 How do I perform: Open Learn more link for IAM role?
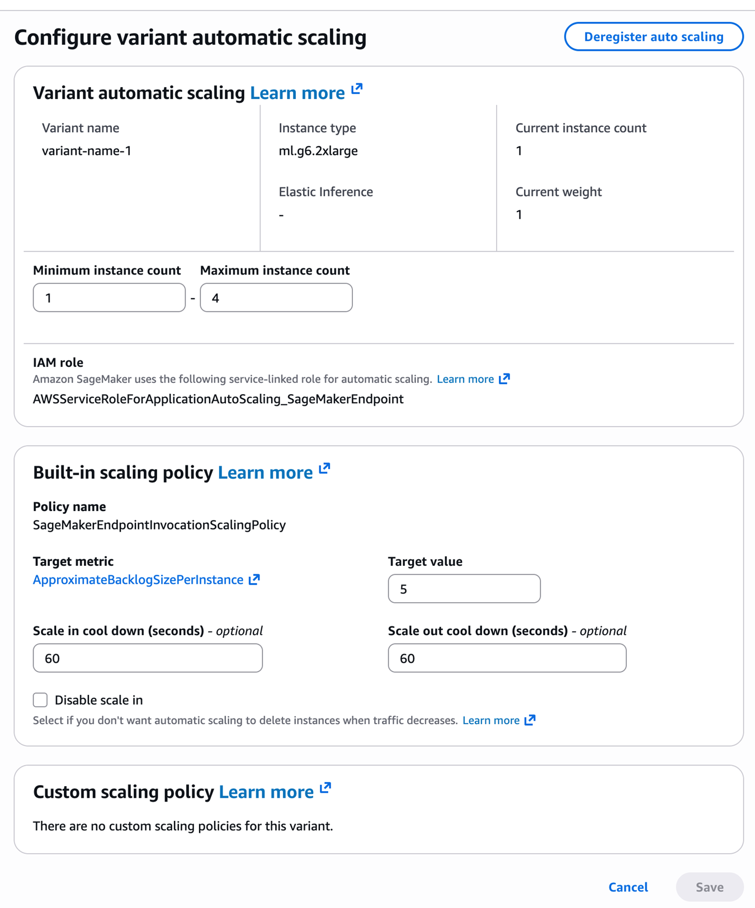point(465,380)
